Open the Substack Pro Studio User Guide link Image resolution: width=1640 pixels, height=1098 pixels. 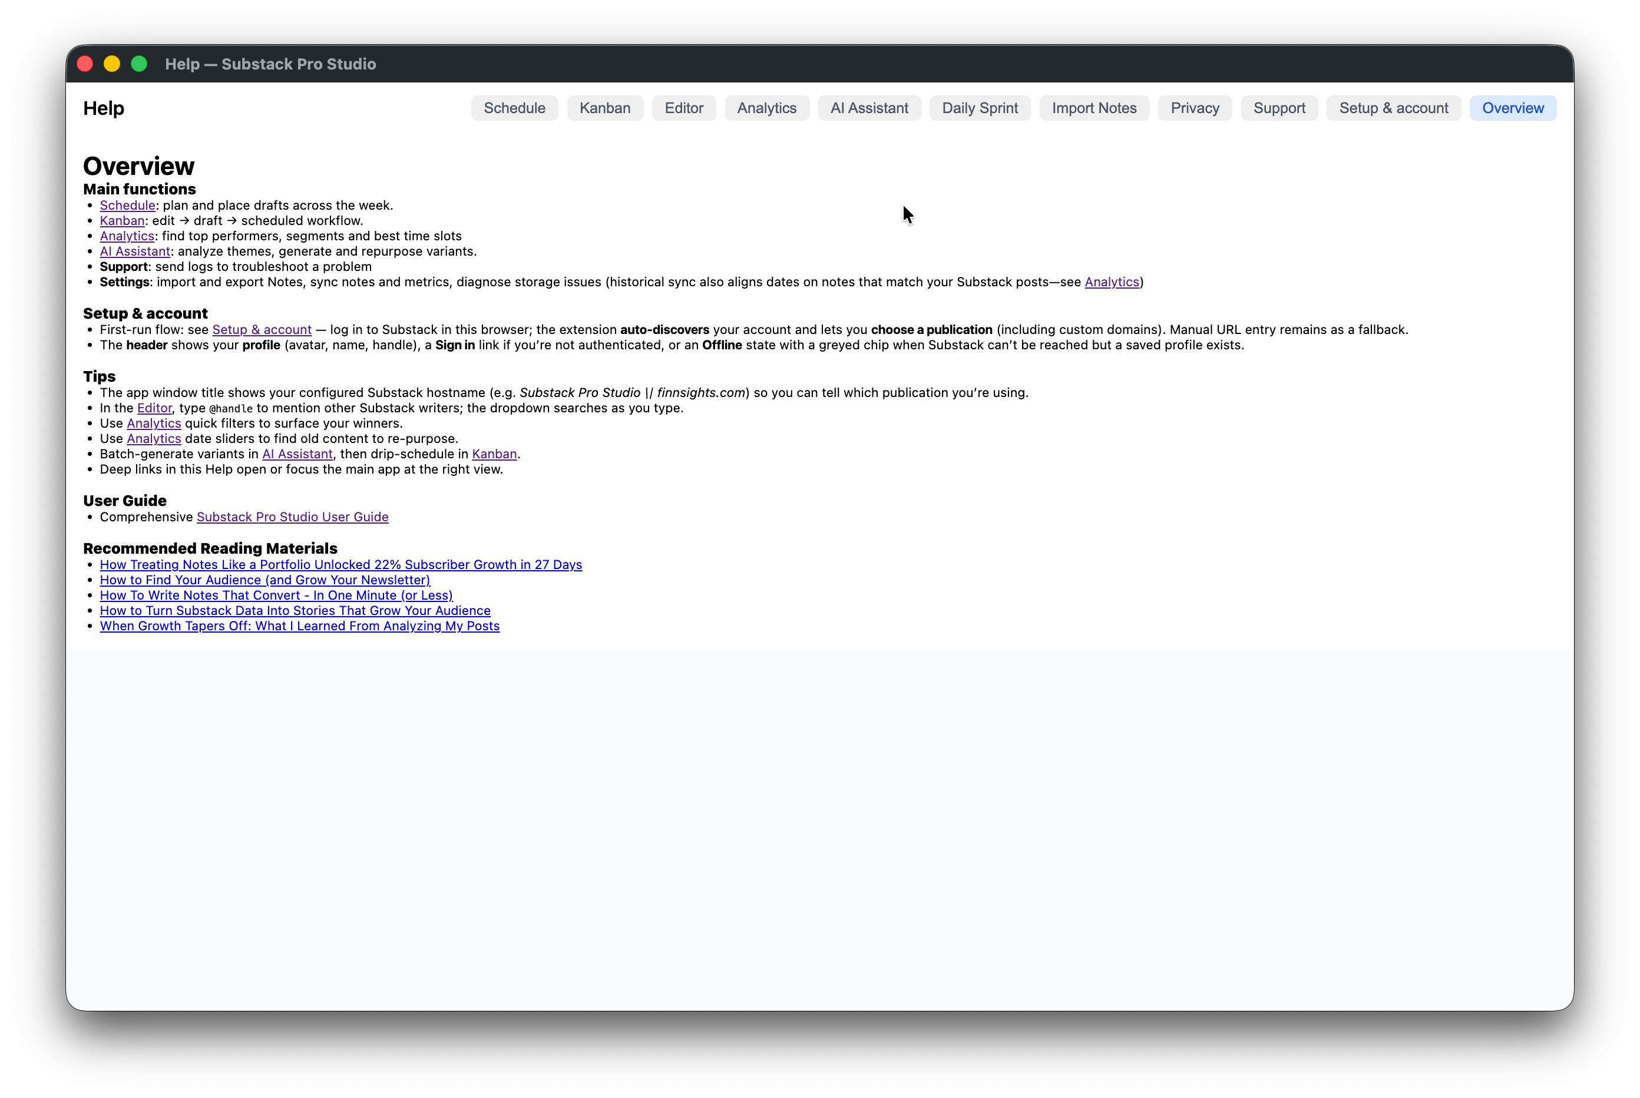(x=292, y=517)
